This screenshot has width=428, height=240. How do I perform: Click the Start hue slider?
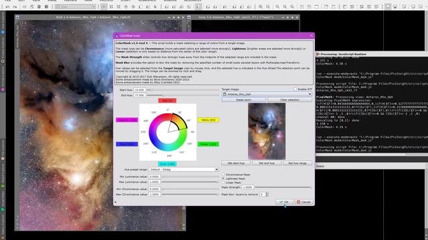click(183, 89)
